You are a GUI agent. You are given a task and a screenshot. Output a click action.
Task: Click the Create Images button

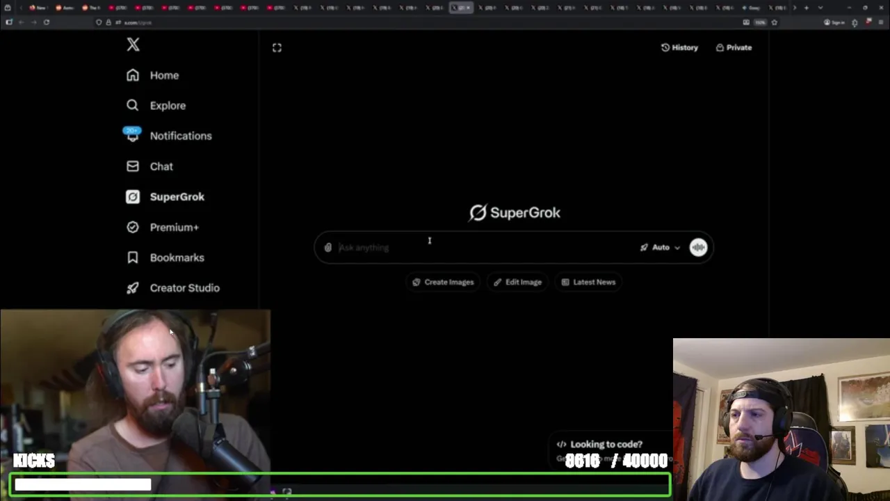click(x=443, y=282)
